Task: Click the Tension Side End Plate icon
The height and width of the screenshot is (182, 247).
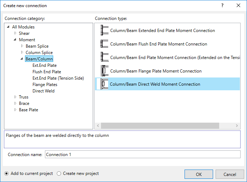Action: 105,57
